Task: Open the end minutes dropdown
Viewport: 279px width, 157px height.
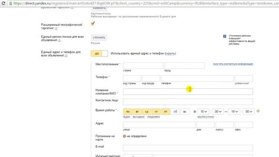Action: click(x=249, y=112)
